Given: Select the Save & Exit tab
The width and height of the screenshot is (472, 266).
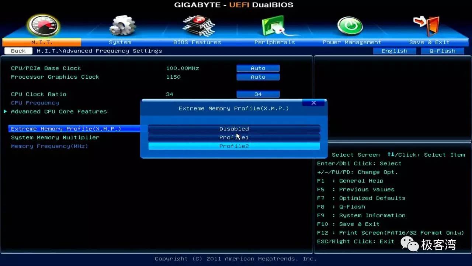Looking at the screenshot, I should pyautogui.click(x=429, y=42).
